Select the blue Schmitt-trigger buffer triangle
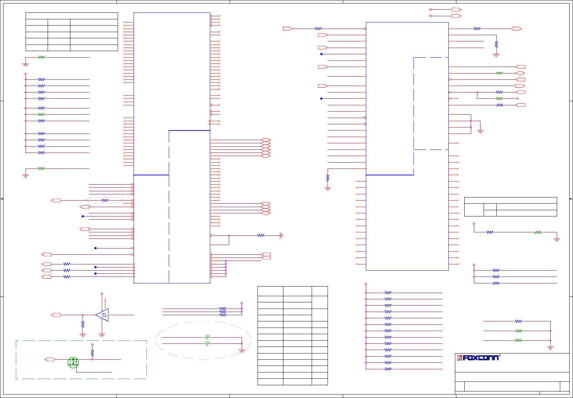Screen dimensions: 573x398 102,315
